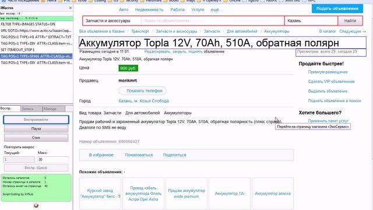Open the Недвижимость section
Image resolution: width=373 pixels, height=210 pixels.
click(x=149, y=10)
